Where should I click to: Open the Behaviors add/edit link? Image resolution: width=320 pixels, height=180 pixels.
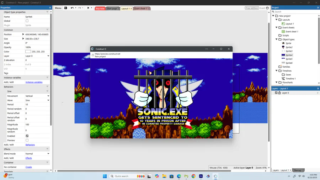click(30, 145)
